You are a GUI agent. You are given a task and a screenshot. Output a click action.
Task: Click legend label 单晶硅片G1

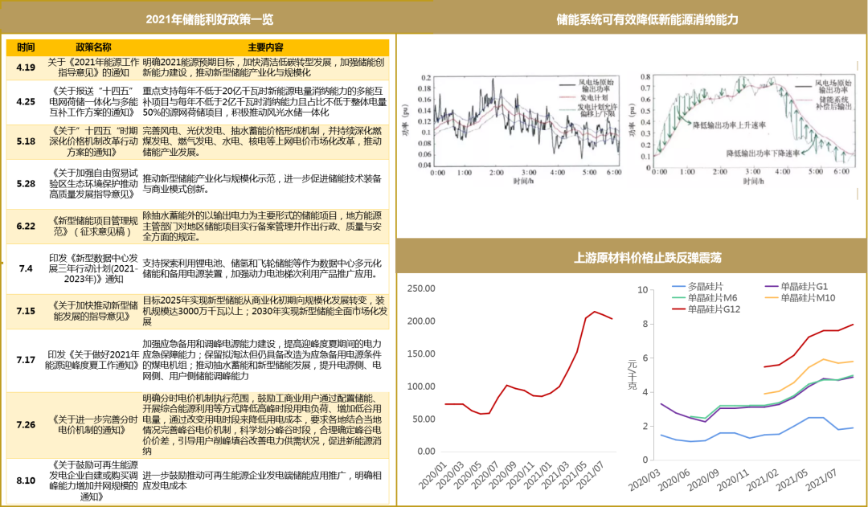click(x=805, y=287)
